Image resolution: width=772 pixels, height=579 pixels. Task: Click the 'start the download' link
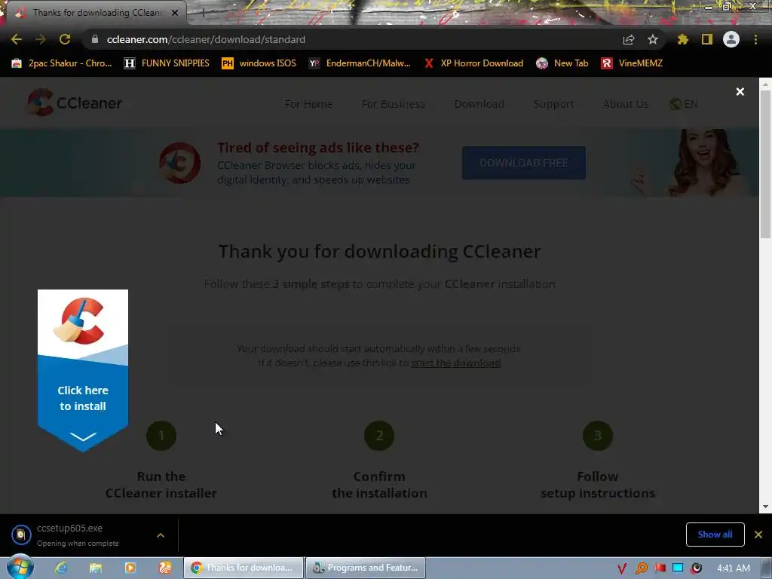click(x=456, y=363)
